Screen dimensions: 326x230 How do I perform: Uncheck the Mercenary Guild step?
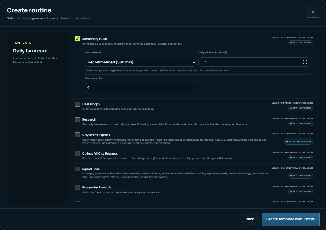pos(77,39)
